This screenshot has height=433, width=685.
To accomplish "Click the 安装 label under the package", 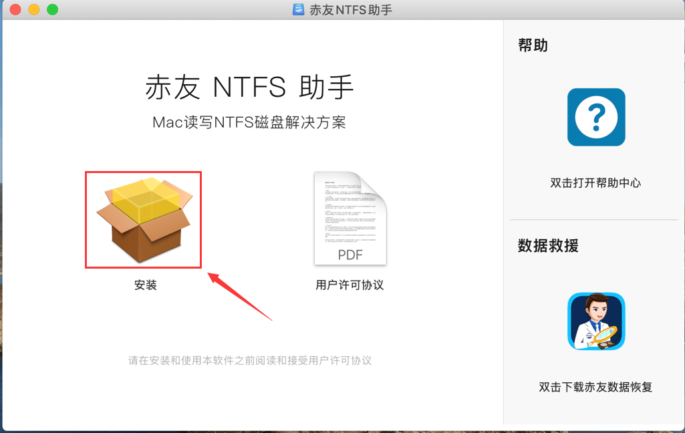I will [x=146, y=285].
